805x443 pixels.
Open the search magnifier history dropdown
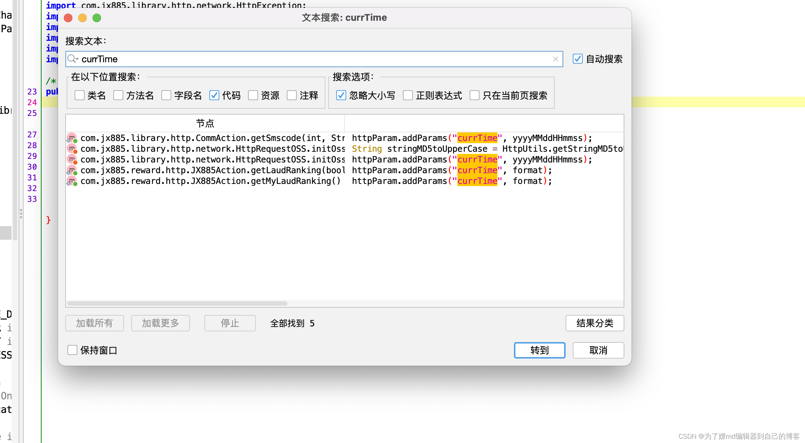click(73, 59)
